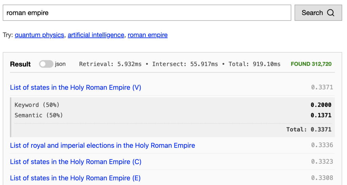
Task: Click the "Result" panel heading
Action: pos(20,64)
